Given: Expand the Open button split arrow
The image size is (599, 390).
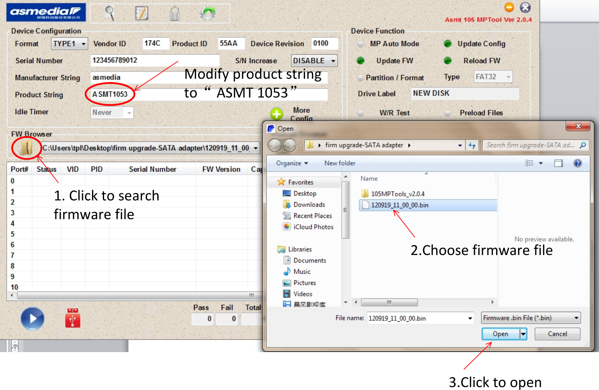Looking at the screenshot, I should pos(523,334).
